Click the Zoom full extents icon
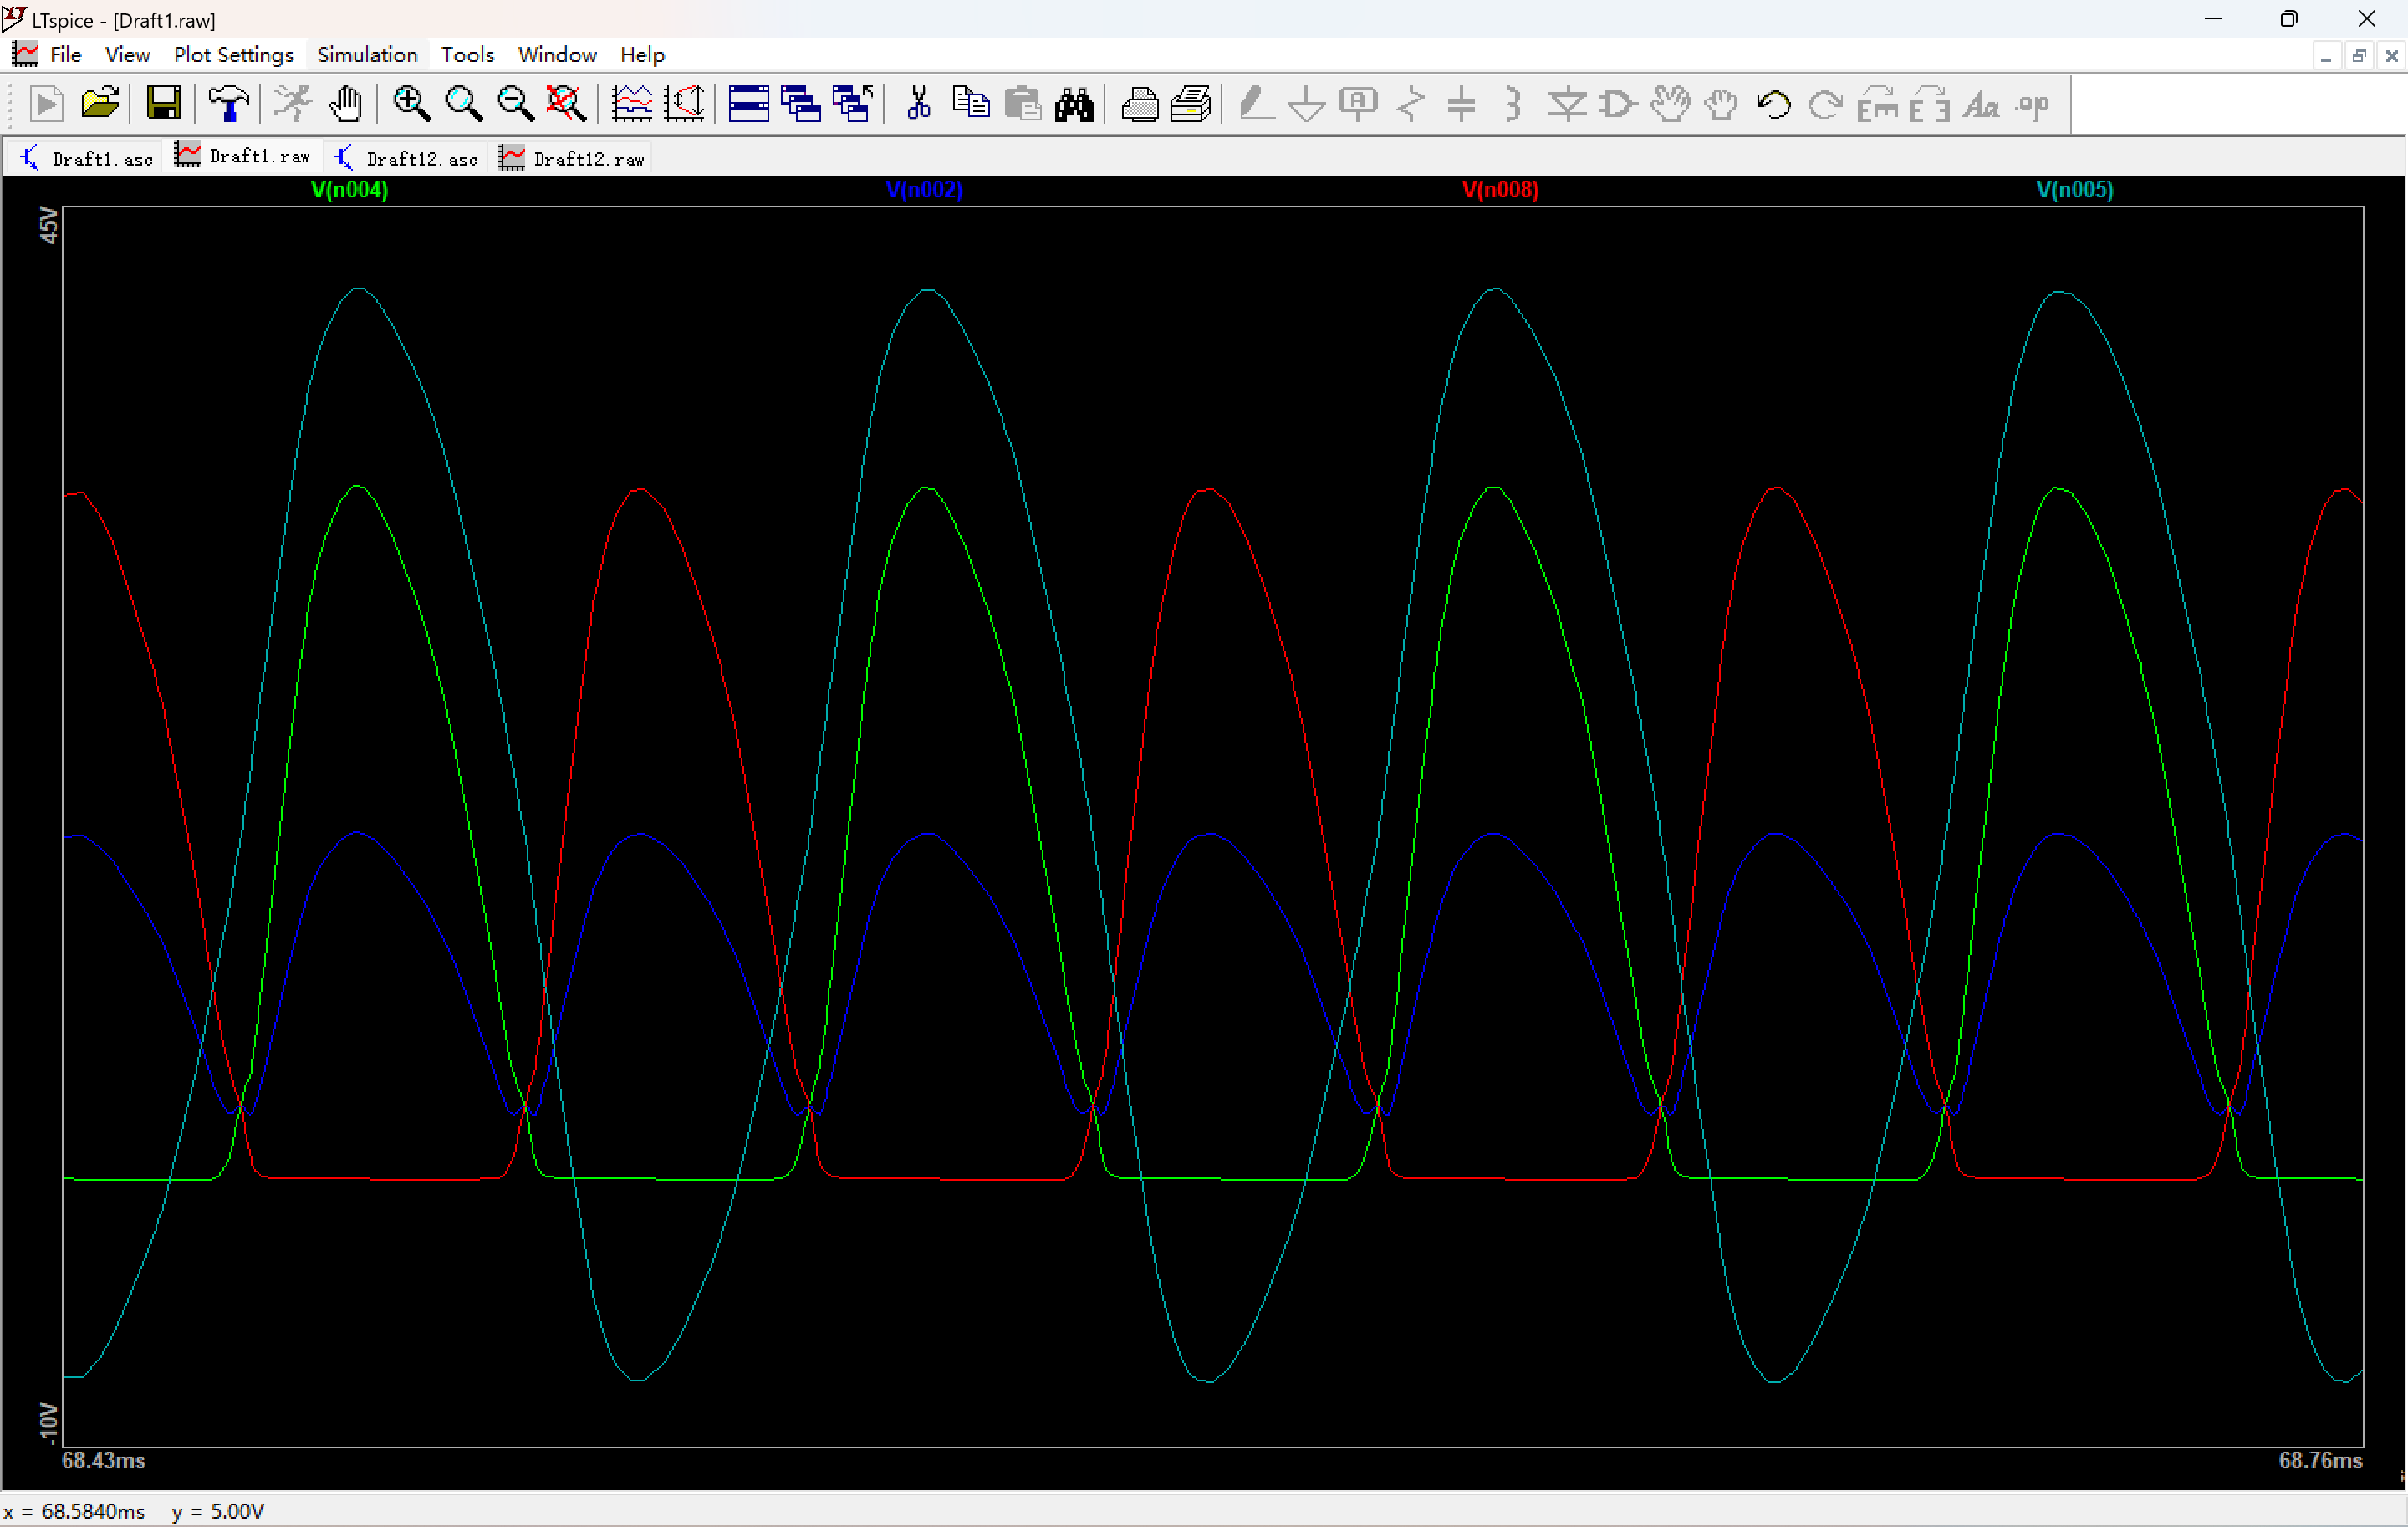 pyautogui.click(x=566, y=104)
